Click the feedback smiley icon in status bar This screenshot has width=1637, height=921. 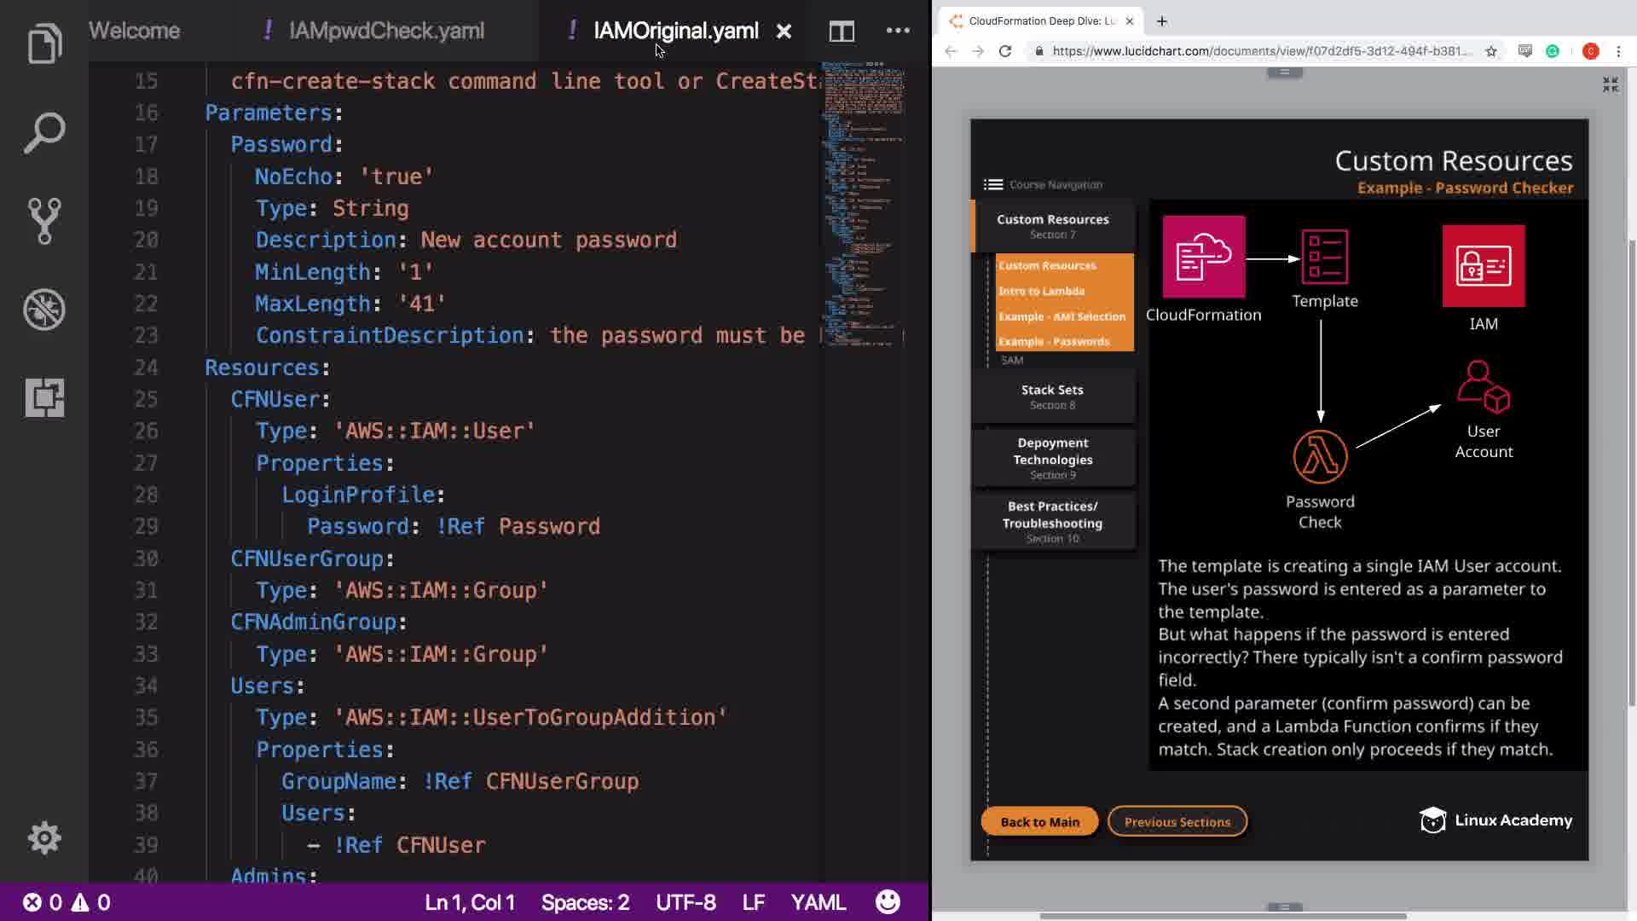pyautogui.click(x=888, y=902)
